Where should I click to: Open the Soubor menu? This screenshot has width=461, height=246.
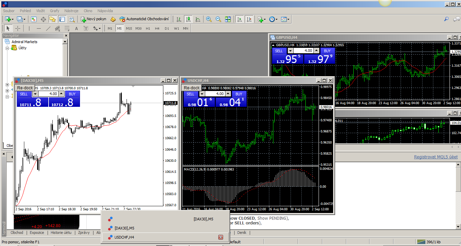tap(9, 11)
